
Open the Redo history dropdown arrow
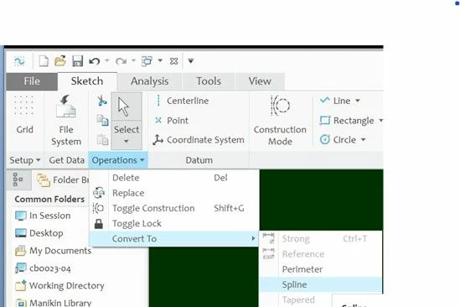pyautogui.click(x=133, y=60)
